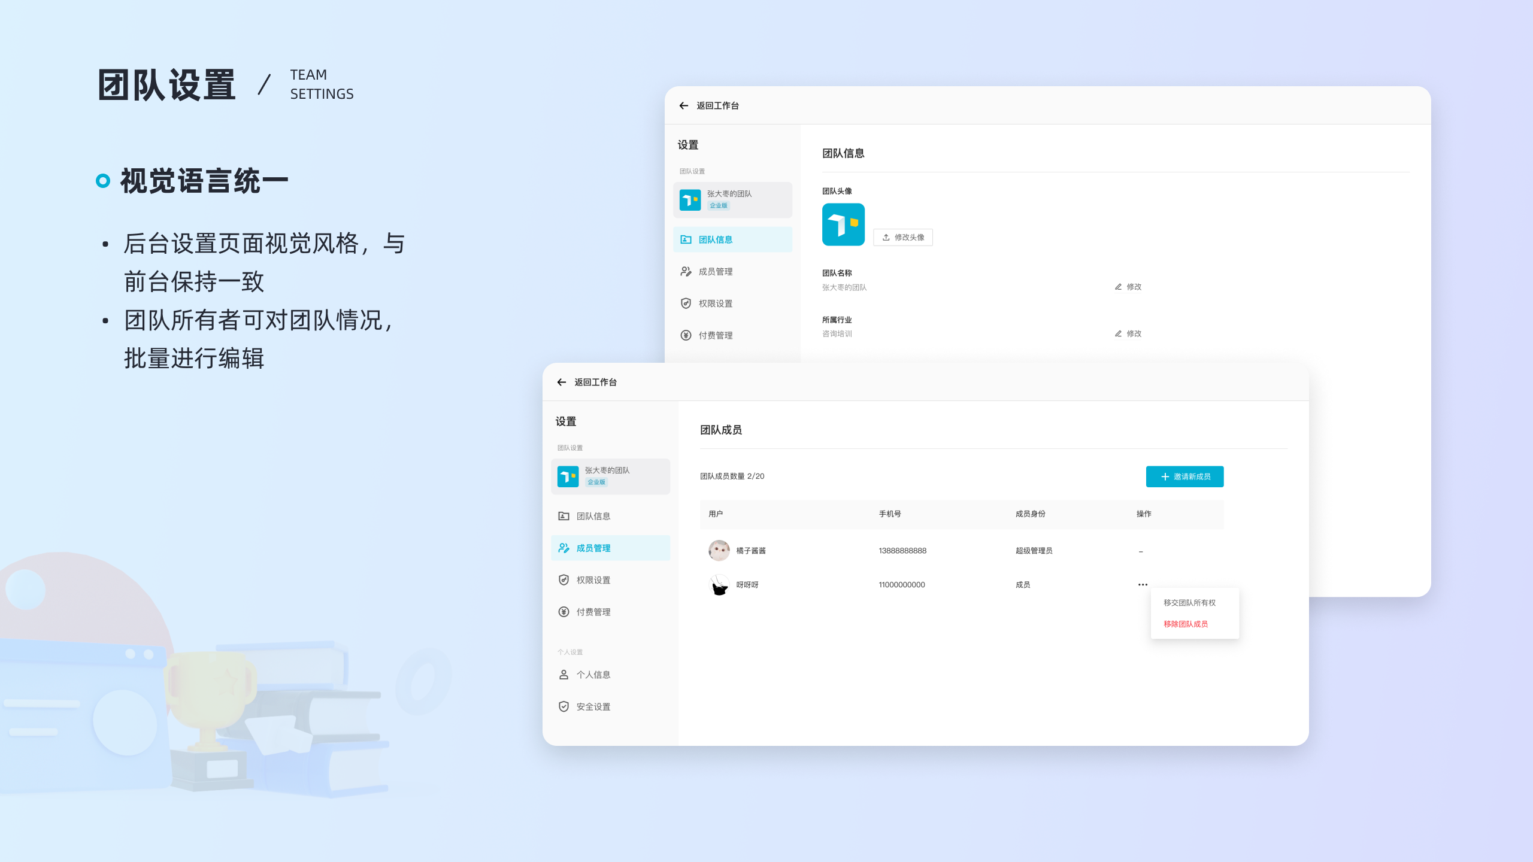Click team logo icon in front sidebar card
The width and height of the screenshot is (1533, 862).
[568, 476]
